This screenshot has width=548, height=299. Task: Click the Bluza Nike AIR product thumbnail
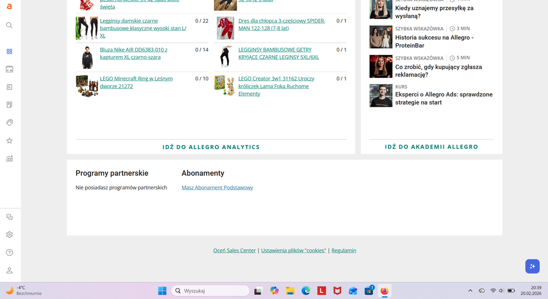coord(86,57)
